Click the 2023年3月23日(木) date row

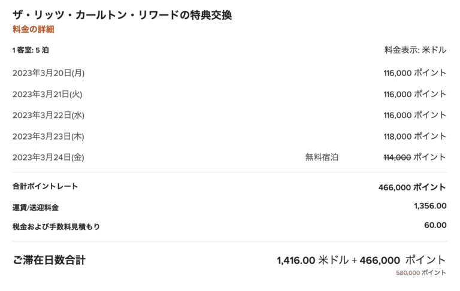pos(49,136)
